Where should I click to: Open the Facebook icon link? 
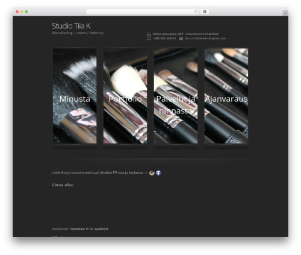point(158,173)
